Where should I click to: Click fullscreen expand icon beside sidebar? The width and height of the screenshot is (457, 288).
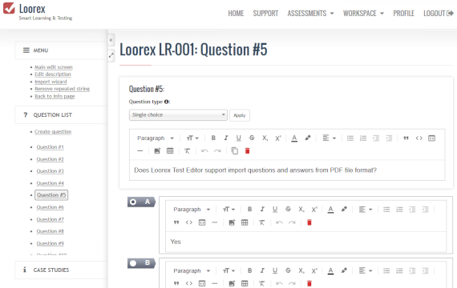tap(111, 55)
